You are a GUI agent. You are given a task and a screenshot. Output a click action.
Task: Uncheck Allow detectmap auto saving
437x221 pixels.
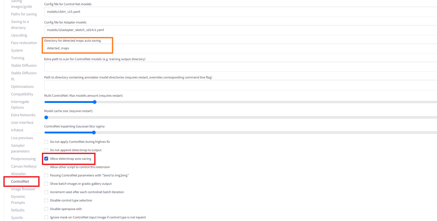(46, 159)
